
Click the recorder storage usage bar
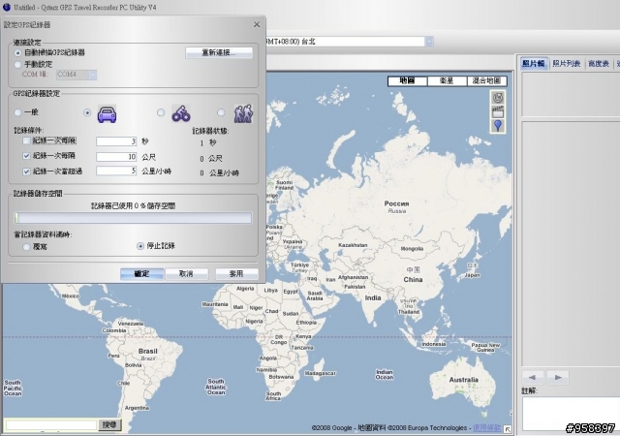pyautogui.click(x=133, y=218)
